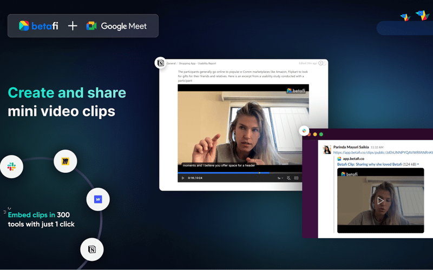
Task: Unmute the Notion video with the speaker icon
Action: 288,178
